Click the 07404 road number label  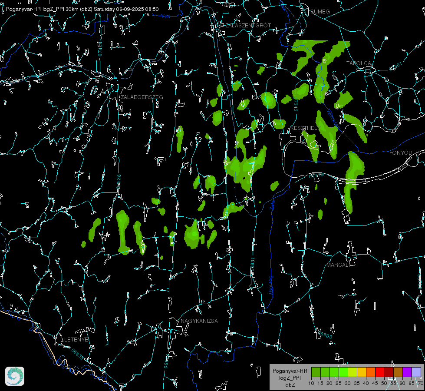click(x=100, y=49)
